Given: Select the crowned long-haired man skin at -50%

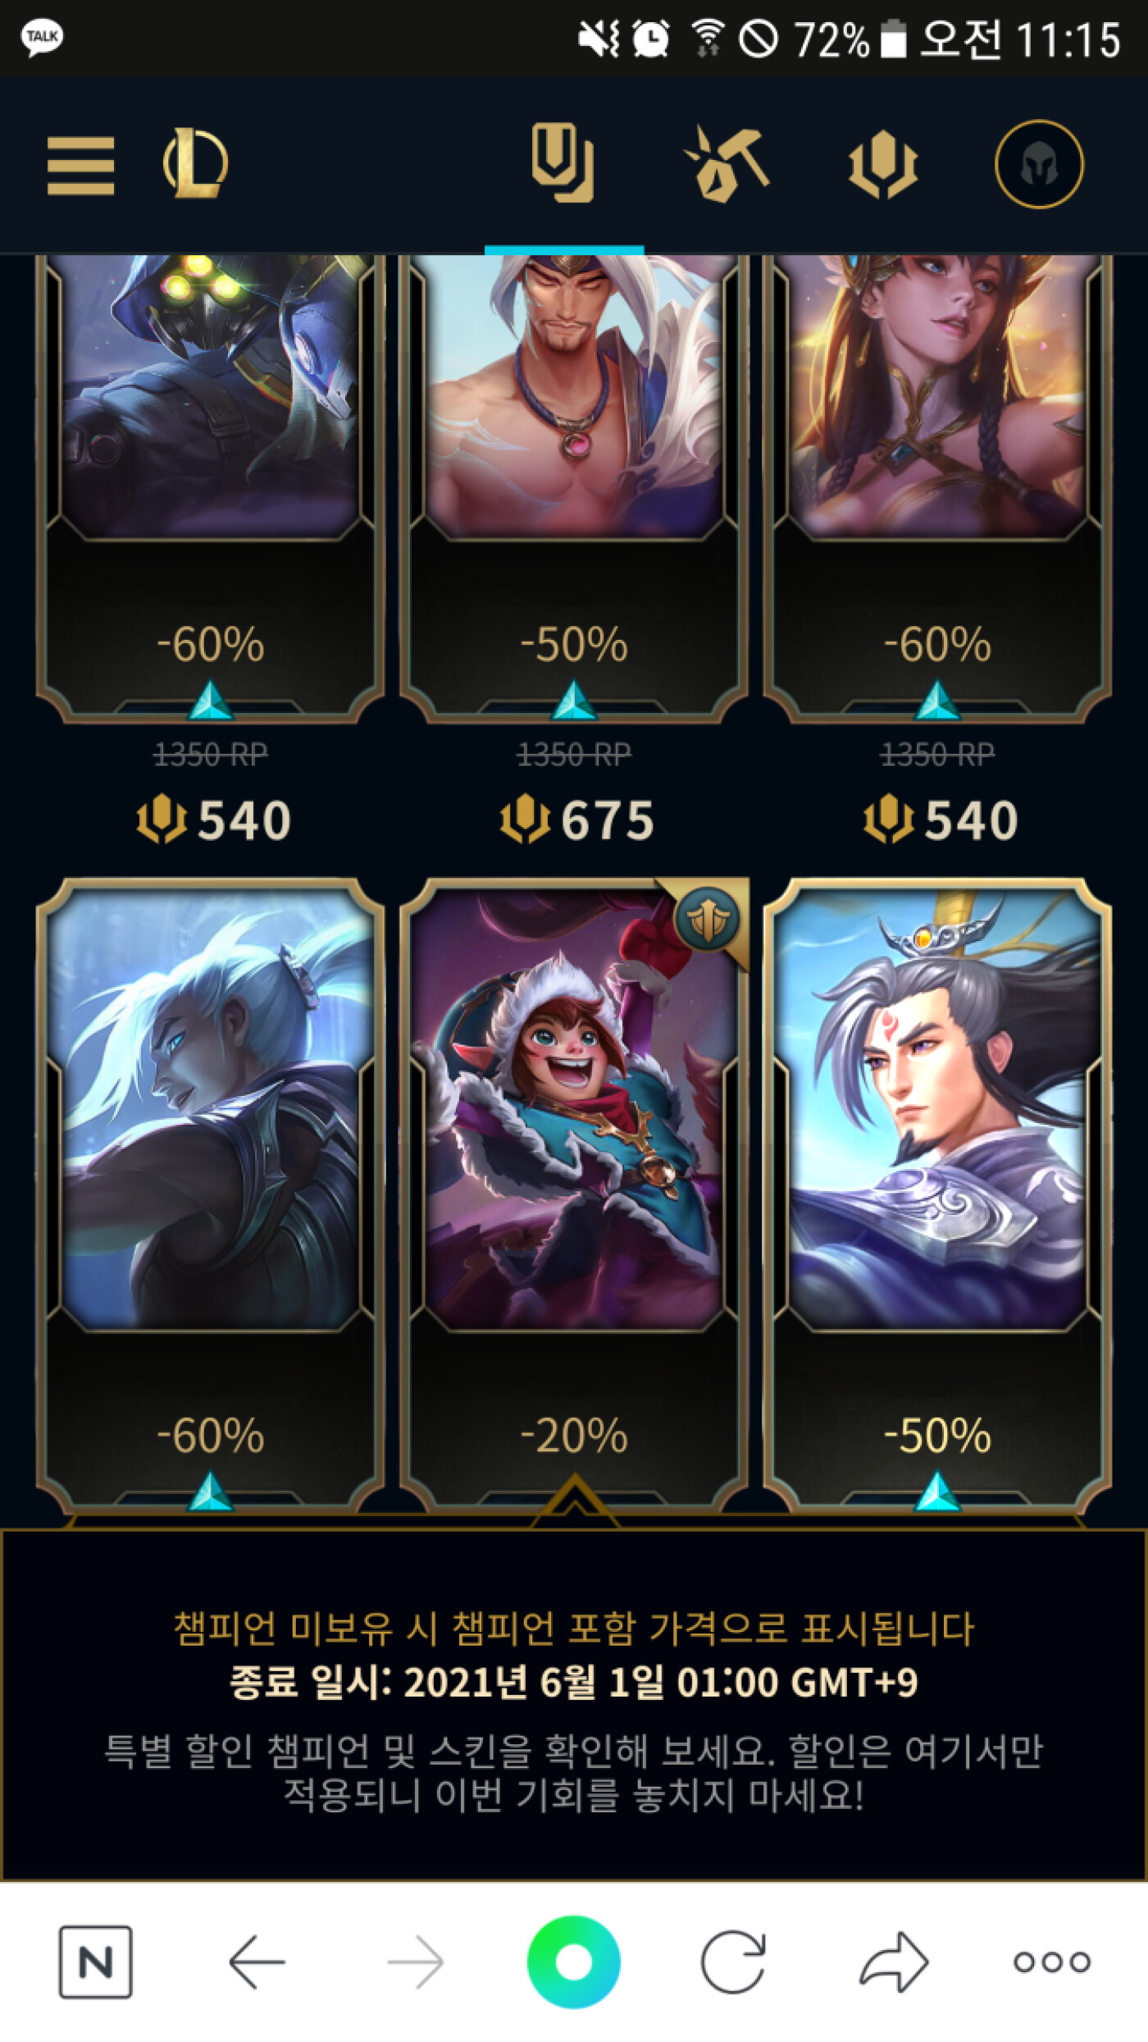Looking at the screenshot, I should [937, 1195].
